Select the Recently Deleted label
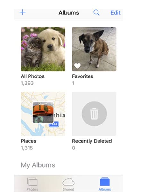The height and width of the screenshot is (192, 145). point(92,141)
